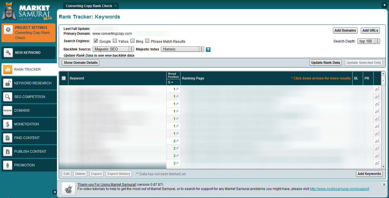
Task: Click the Add Domains button
Action: pyautogui.click(x=345, y=30)
